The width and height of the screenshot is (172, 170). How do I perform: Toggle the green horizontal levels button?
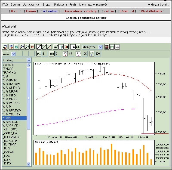pos(112,47)
